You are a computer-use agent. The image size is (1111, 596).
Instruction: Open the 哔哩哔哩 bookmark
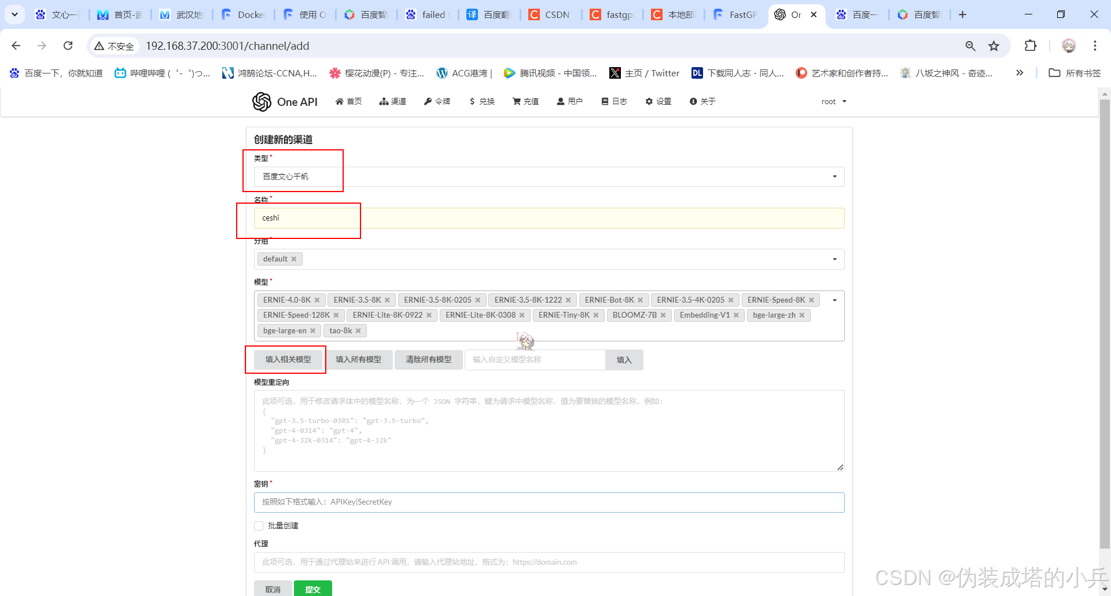163,73
